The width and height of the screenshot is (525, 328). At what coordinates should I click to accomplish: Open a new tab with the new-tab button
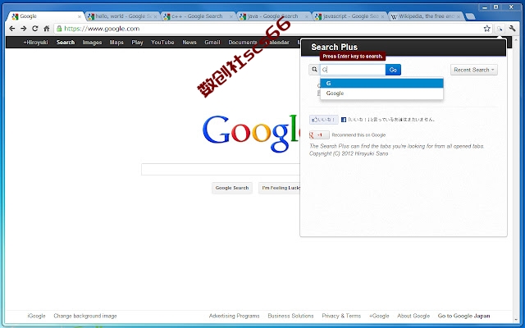[x=470, y=16]
